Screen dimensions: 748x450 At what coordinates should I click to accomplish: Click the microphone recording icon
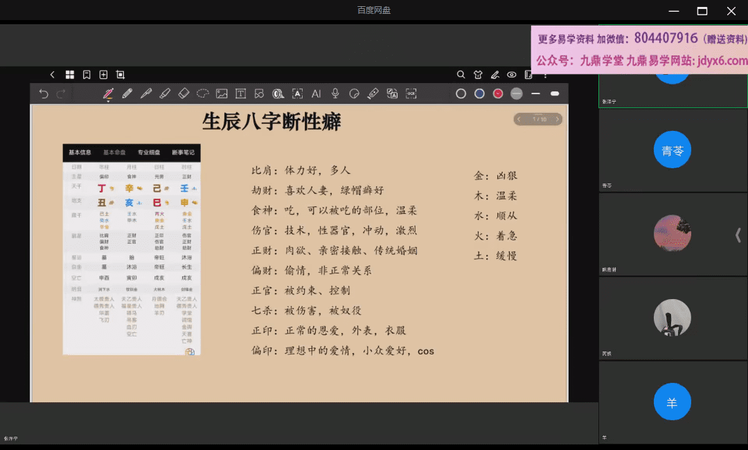click(x=335, y=93)
